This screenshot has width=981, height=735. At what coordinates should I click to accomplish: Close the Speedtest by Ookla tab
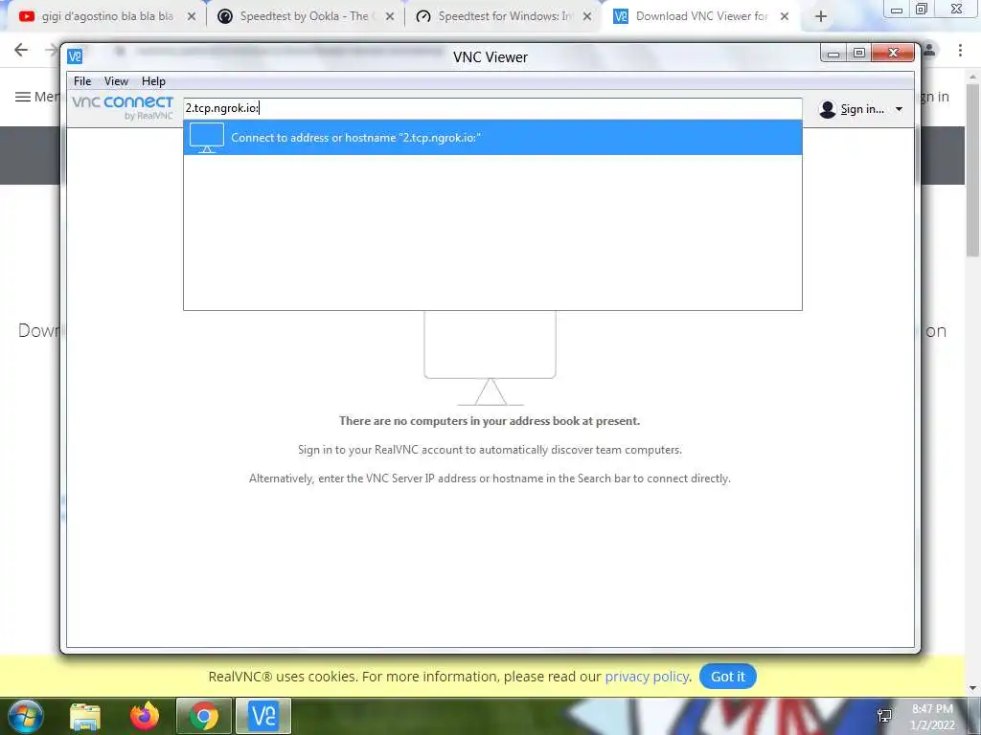coord(390,17)
